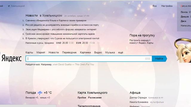Open the Маркет service tab

point(41,53)
